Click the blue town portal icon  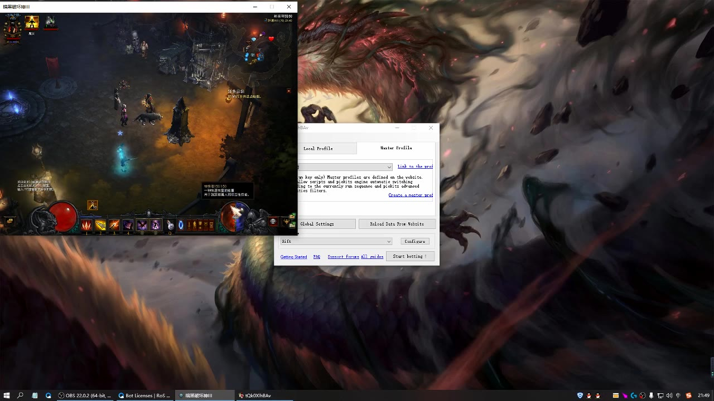pyautogui.click(x=181, y=225)
